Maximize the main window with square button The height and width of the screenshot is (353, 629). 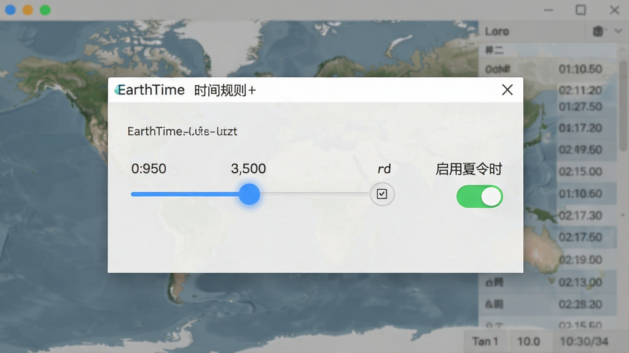click(x=580, y=10)
